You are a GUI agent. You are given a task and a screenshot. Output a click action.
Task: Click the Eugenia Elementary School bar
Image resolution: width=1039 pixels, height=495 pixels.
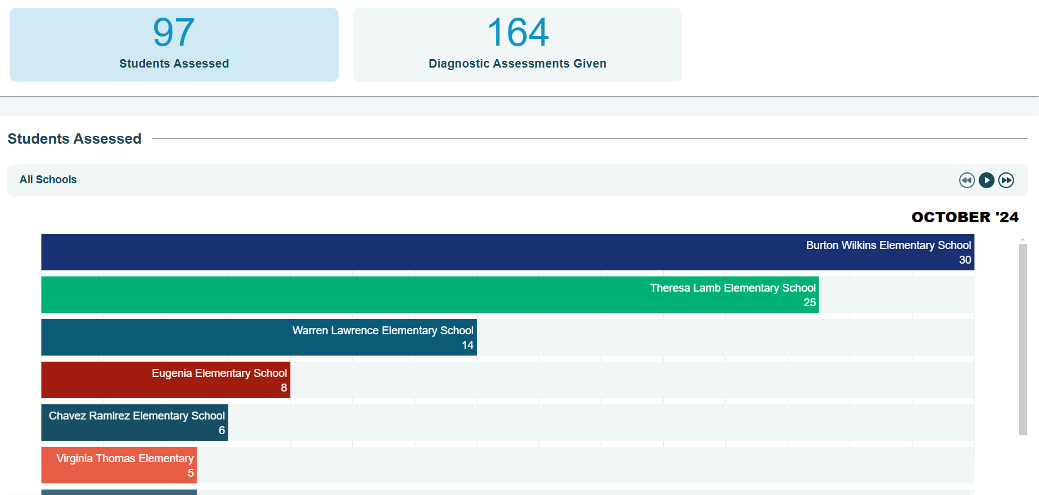point(166,380)
